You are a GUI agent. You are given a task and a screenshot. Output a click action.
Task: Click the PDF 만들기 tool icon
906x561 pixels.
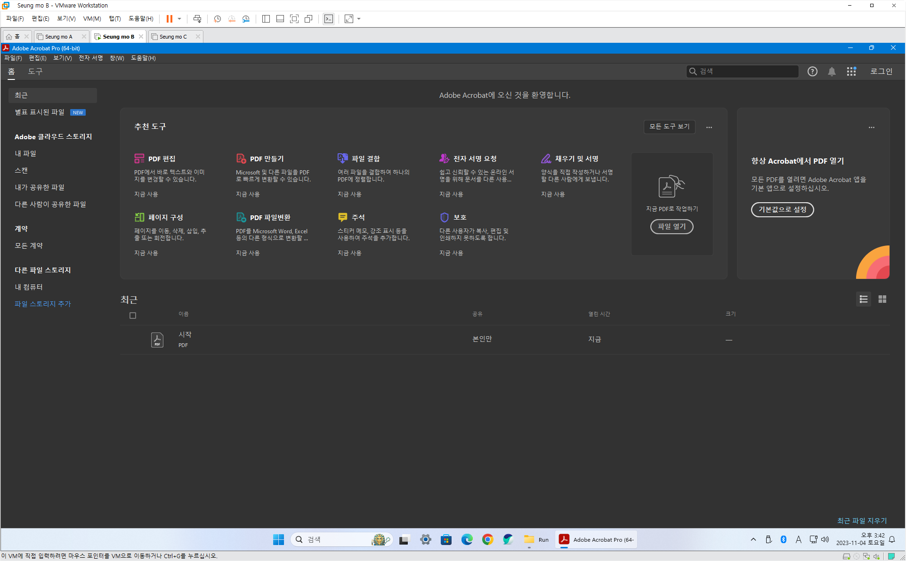click(241, 158)
